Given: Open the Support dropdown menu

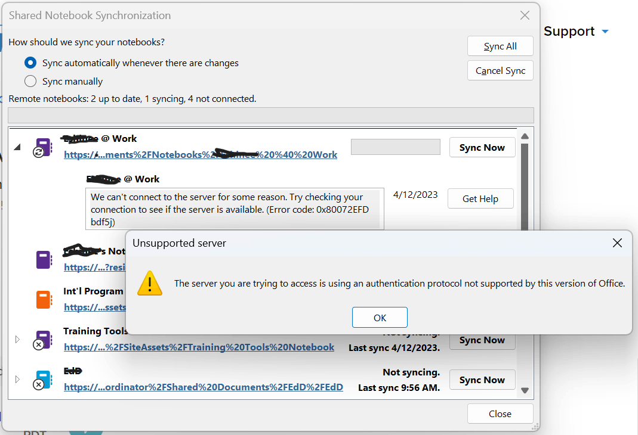Looking at the screenshot, I should click(x=576, y=31).
